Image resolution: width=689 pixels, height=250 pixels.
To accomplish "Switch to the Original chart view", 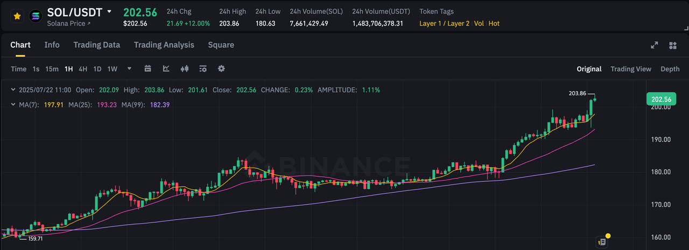I will pos(589,69).
